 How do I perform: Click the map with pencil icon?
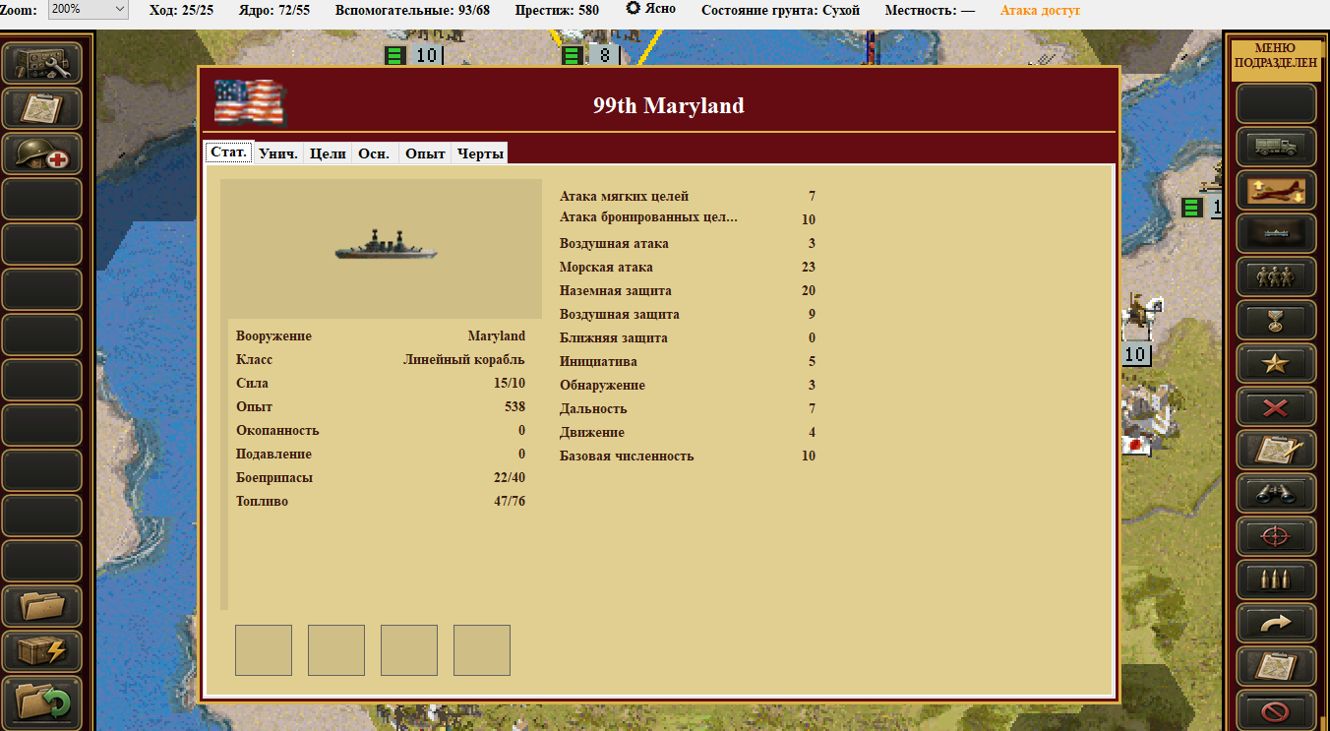(x=1276, y=450)
